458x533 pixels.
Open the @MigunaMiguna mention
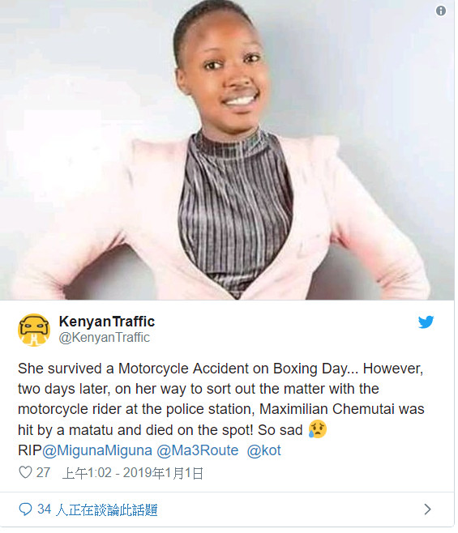(97, 450)
